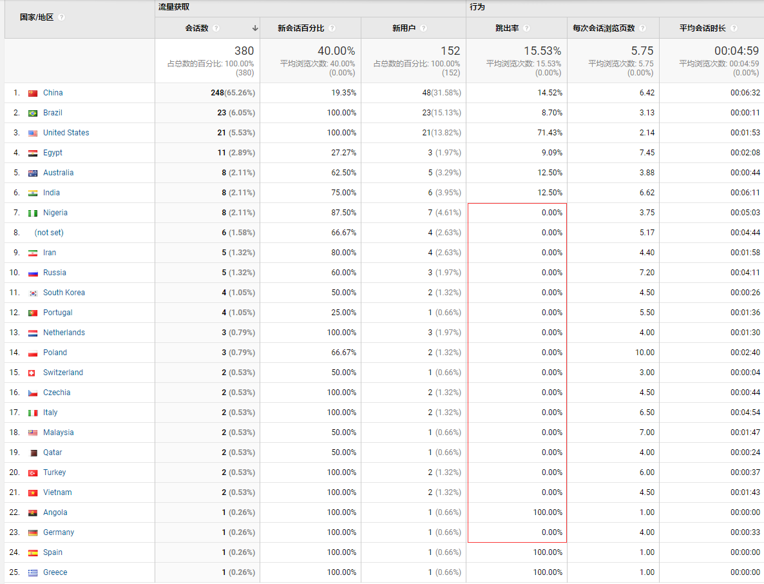Open the Egypt country report link

tap(52, 153)
